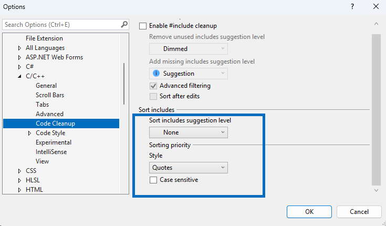Select the Experimental tree item
This screenshot has width=386, height=226.
click(x=54, y=142)
